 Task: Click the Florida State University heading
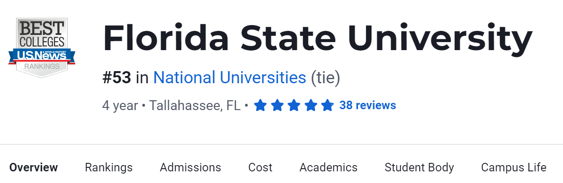tap(318, 38)
